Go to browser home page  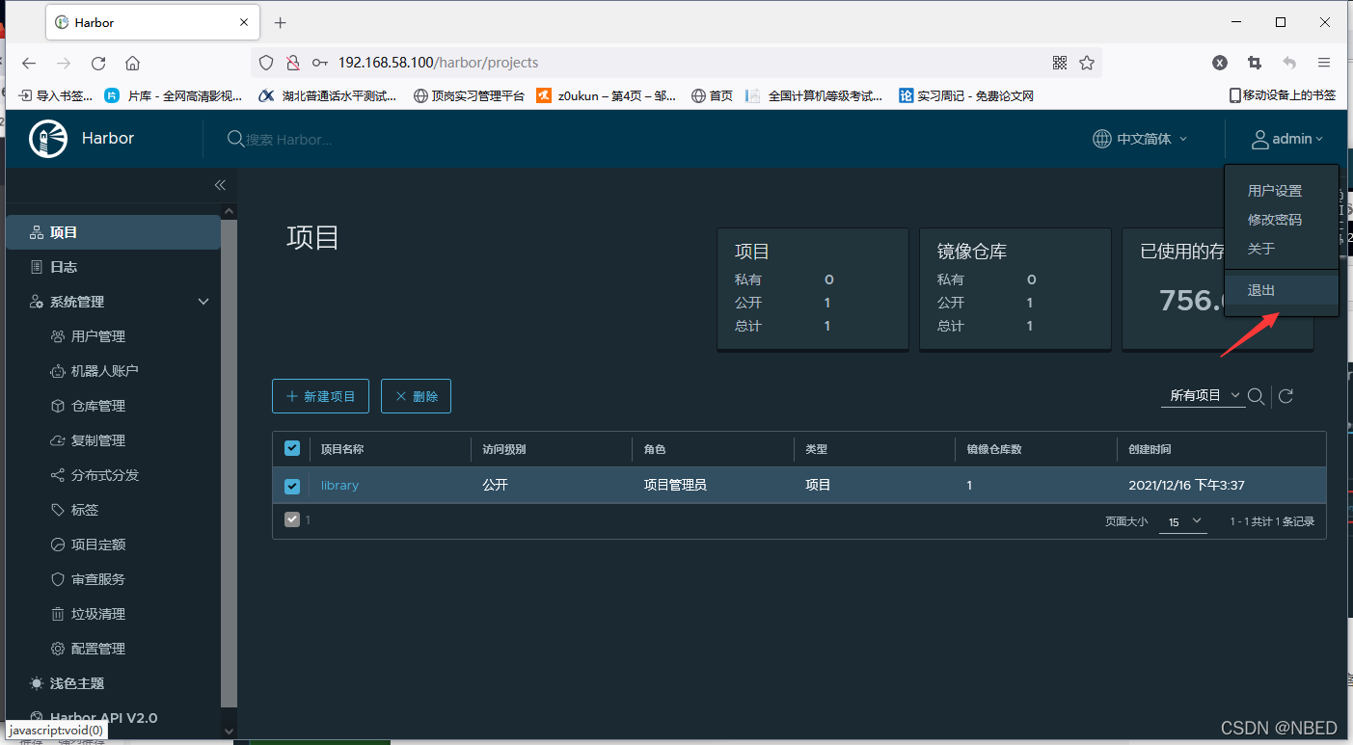coord(133,63)
